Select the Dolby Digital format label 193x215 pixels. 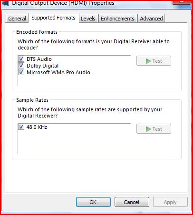42,66
